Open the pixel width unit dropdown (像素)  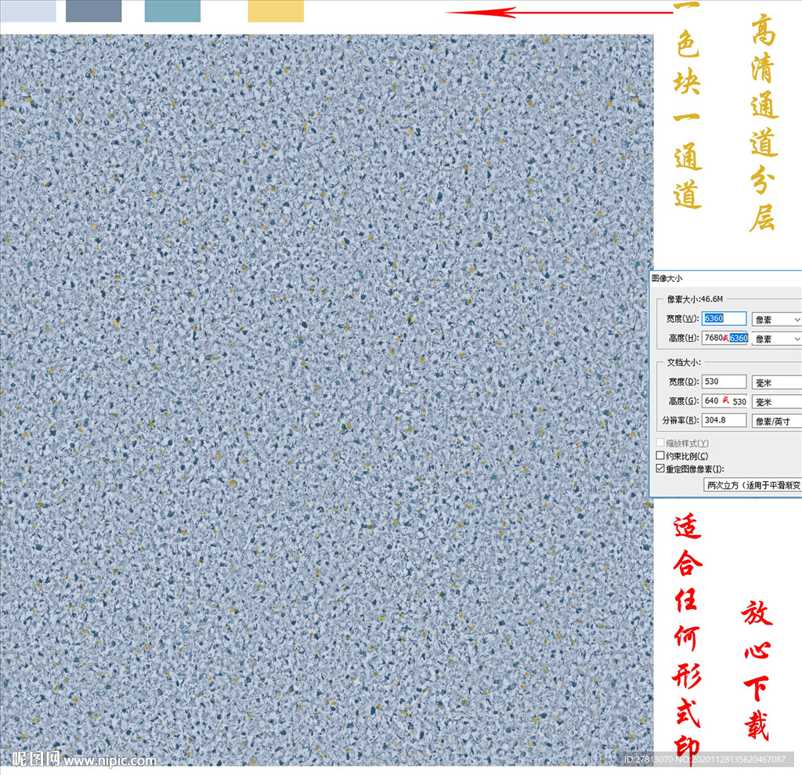(776, 320)
